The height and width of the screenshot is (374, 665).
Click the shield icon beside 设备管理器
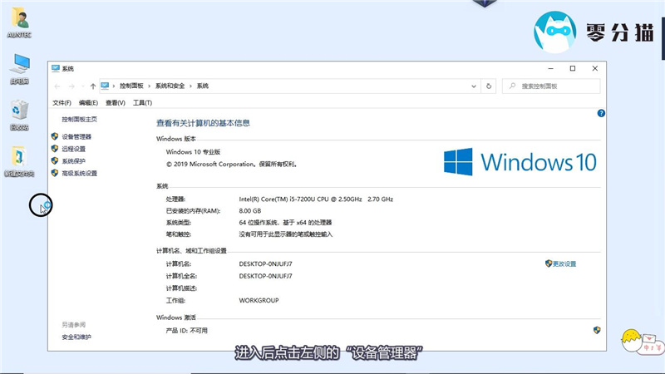55,136
